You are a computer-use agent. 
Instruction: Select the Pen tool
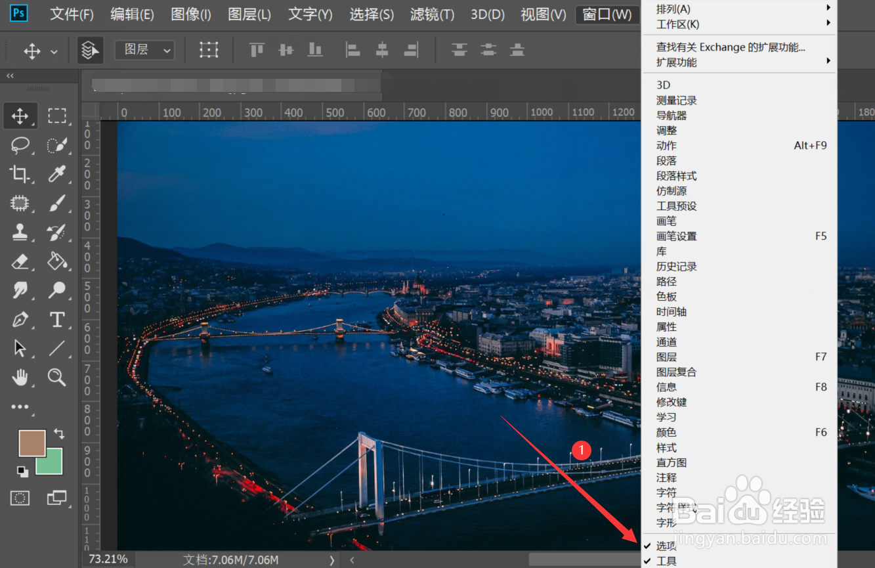coord(20,320)
